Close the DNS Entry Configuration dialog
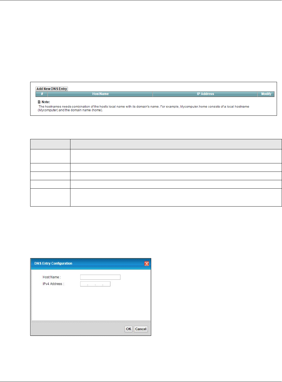This screenshot has height=382, width=282. click(147, 264)
